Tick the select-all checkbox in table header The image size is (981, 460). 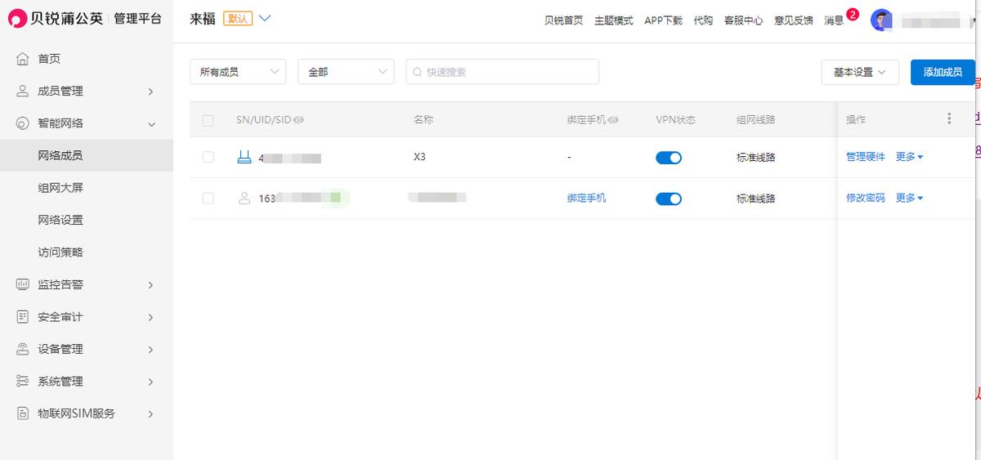pos(208,120)
